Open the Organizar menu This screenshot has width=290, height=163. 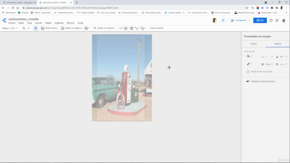[x=59, y=23]
